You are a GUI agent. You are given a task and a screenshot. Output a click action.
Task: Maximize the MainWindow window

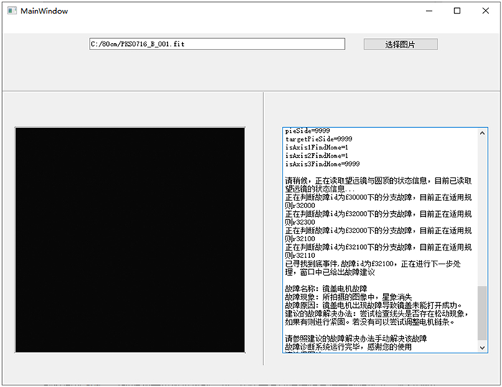coord(458,11)
